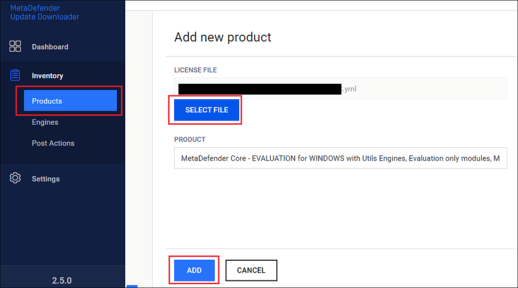
Task: Click the ADD button
Action: (x=194, y=270)
